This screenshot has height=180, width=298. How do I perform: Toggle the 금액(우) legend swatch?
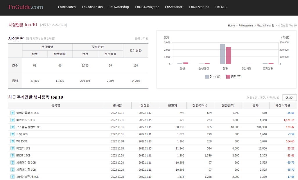tap(228, 77)
